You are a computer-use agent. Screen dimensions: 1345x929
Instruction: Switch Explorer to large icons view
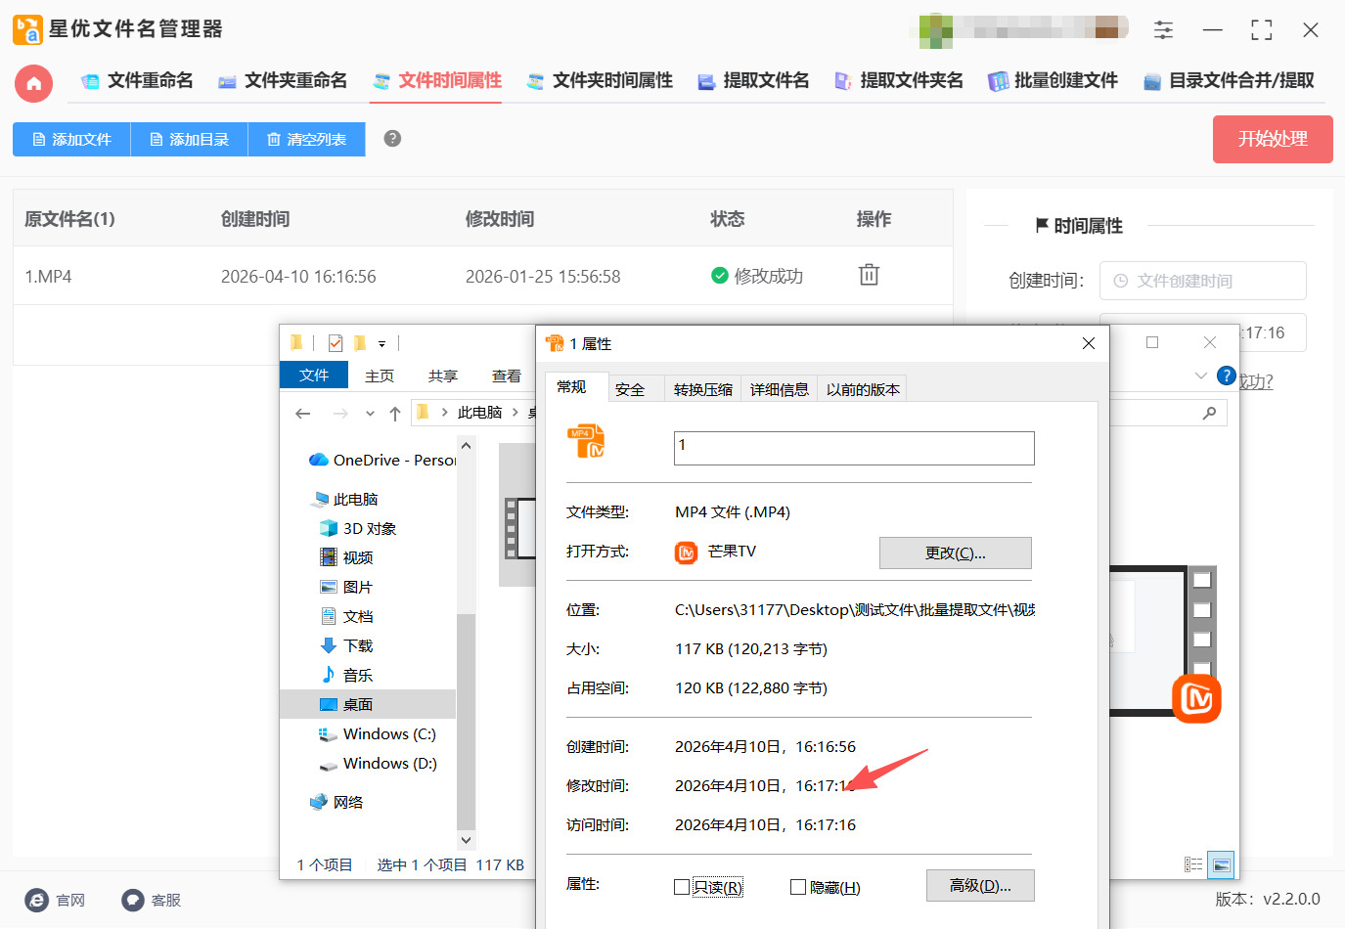tap(1221, 864)
